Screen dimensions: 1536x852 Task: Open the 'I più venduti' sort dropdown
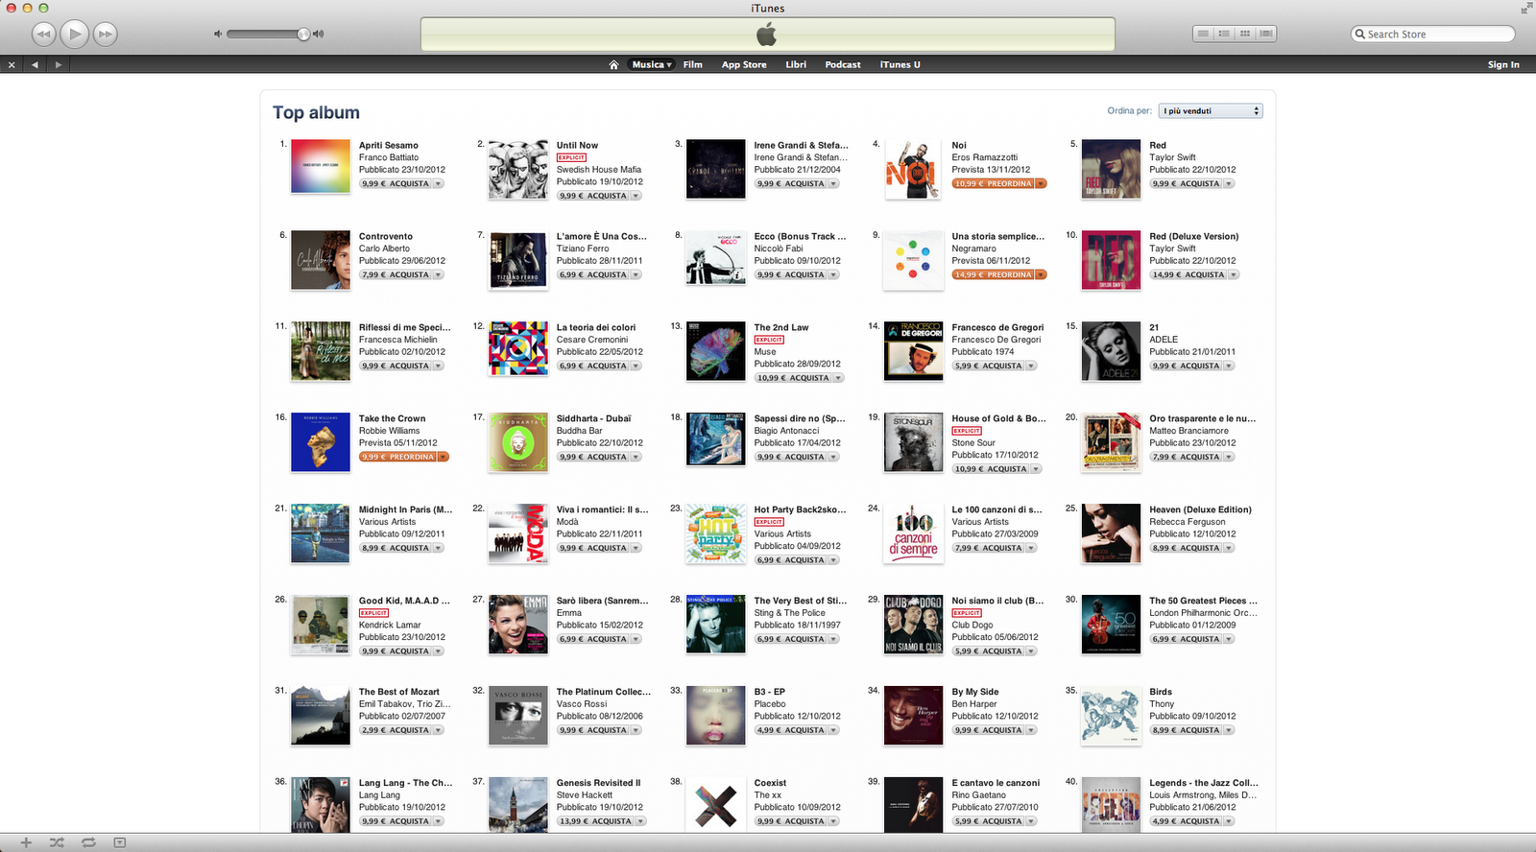(x=1211, y=110)
